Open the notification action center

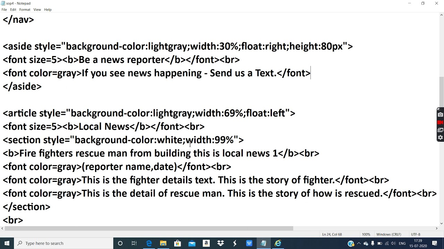[x=435, y=243]
